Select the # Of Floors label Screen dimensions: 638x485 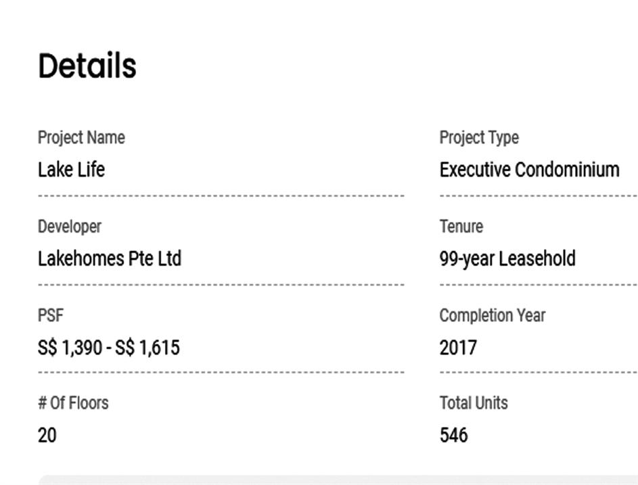(73, 403)
